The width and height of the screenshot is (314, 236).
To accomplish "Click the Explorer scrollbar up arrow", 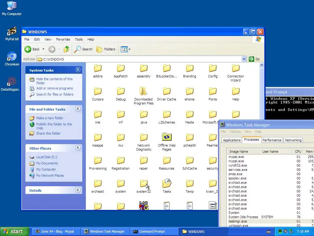I will 262,65.
